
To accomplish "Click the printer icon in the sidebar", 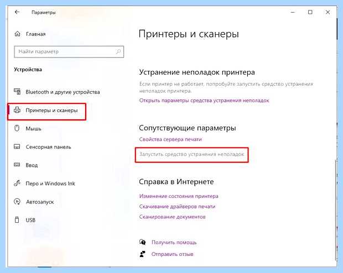I will pos(17,110).
